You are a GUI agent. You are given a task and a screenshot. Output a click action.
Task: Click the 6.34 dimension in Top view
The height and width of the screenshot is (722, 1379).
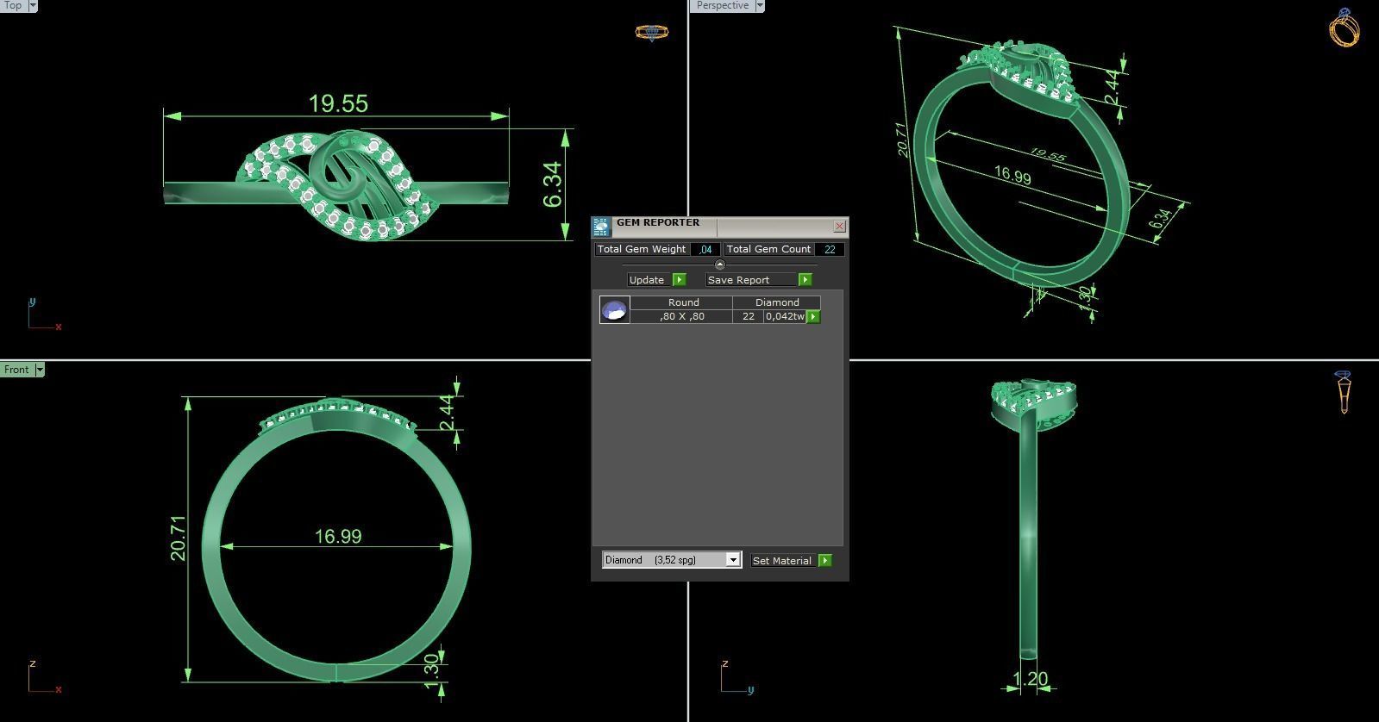[553, 184]
